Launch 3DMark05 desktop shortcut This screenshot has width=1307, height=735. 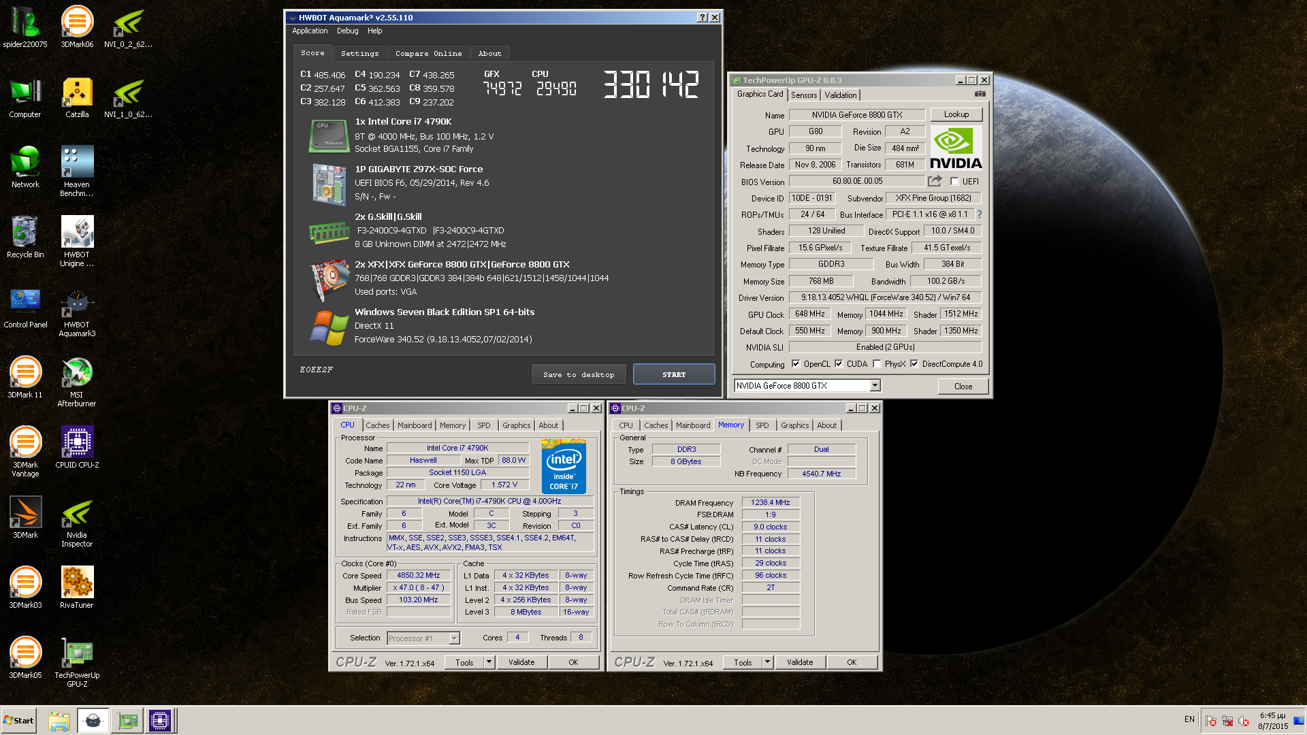[x=25, y=658]
